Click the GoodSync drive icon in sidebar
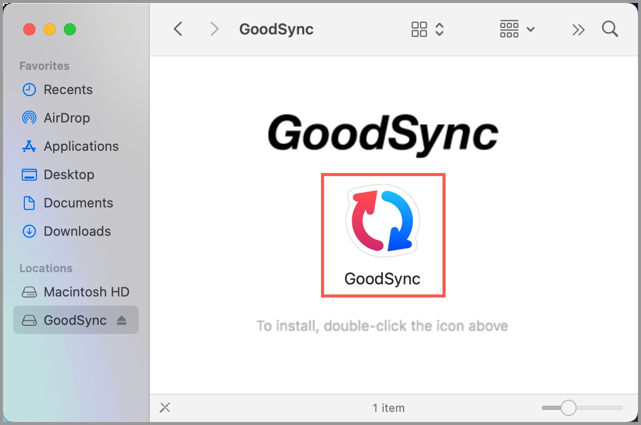 coord(29,320)
